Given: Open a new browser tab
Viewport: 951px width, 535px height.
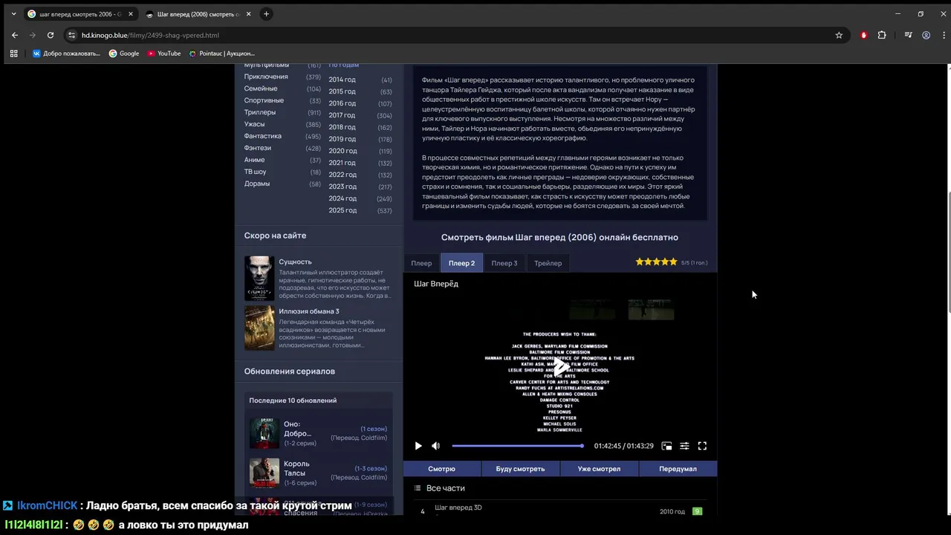Looking at the screenshot, I should pyautogui.click(x=266, y=13).
